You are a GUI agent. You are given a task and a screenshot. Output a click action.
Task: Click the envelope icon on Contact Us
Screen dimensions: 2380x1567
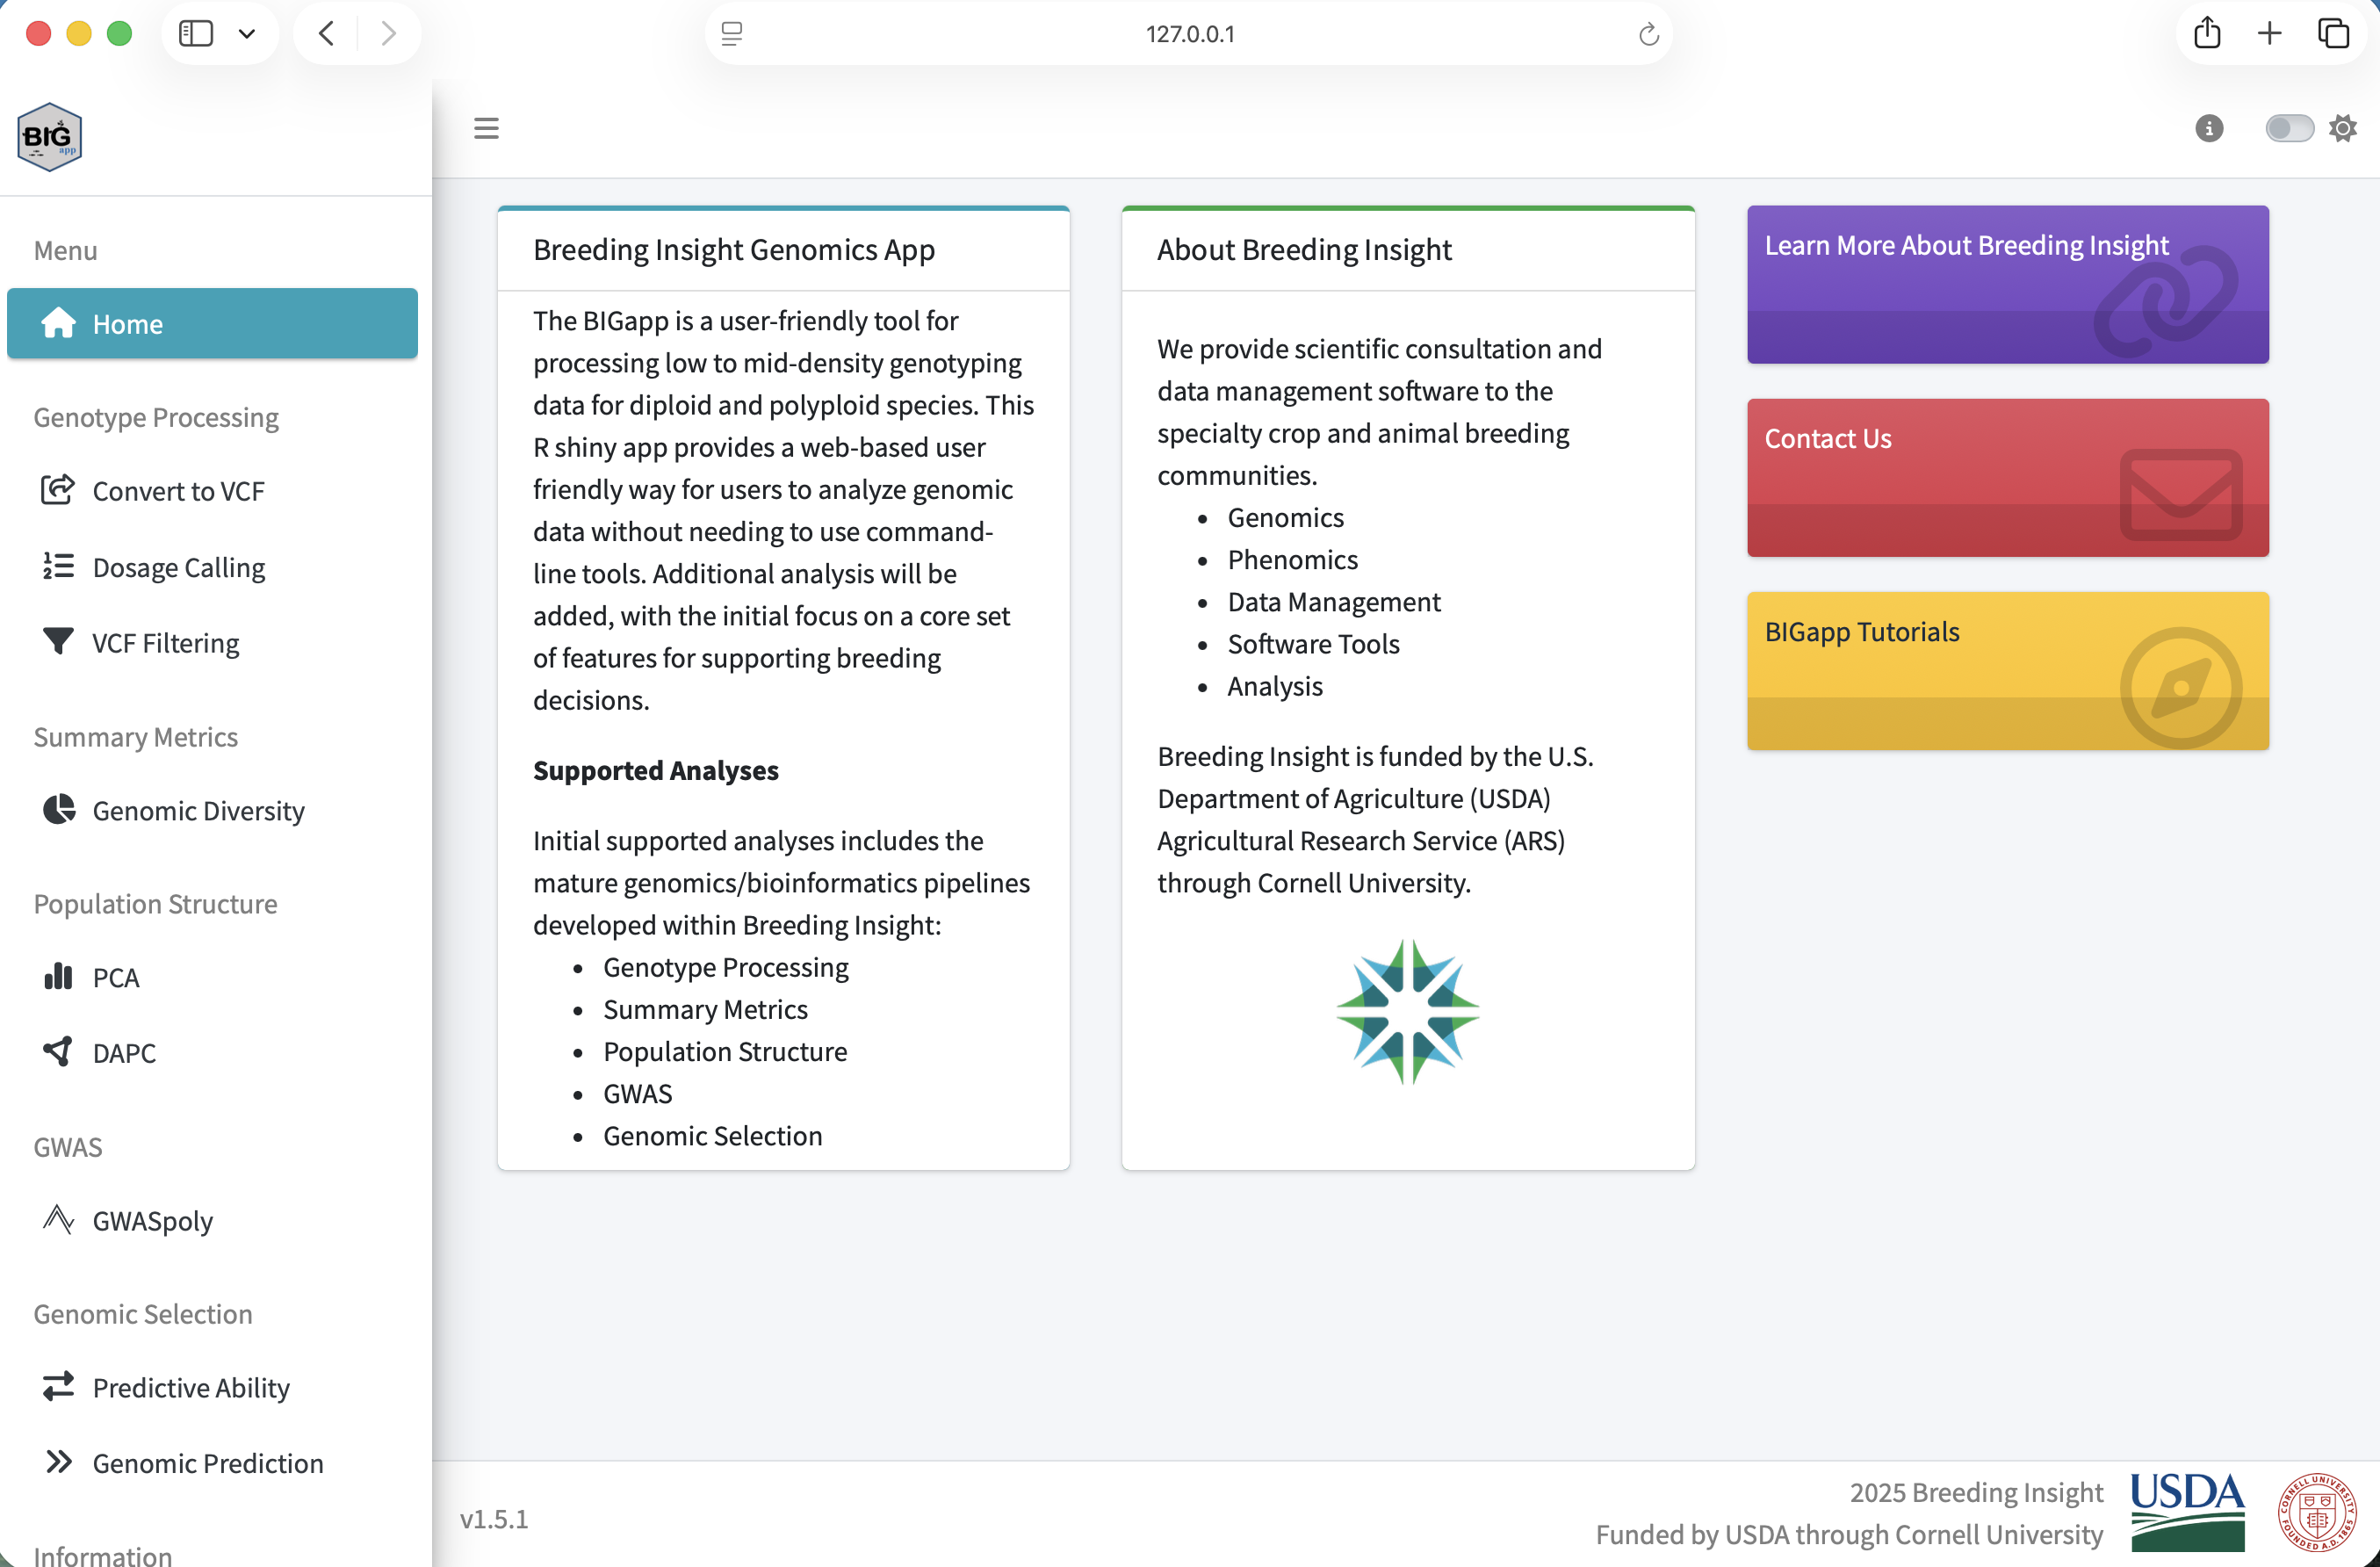pyautogui.click(x=2180, y=495)
